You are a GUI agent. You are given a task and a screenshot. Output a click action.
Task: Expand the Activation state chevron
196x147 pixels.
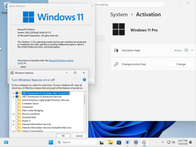pyautogui.click(x=192, y=50)
